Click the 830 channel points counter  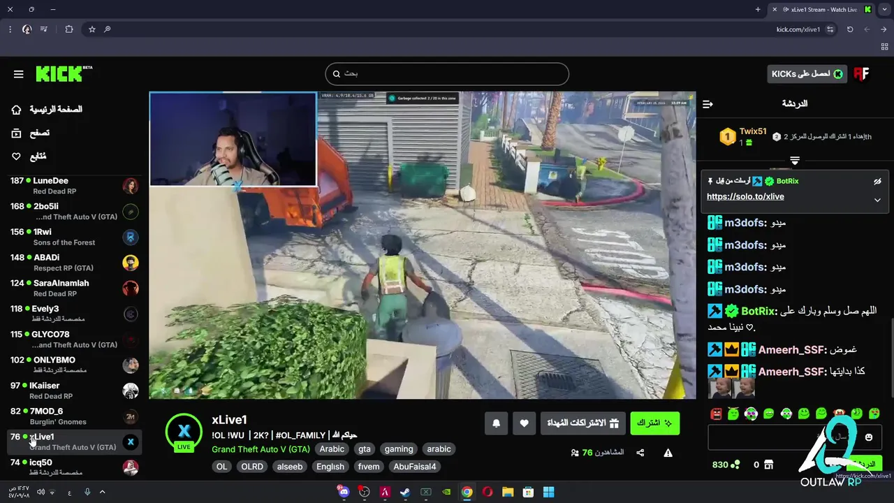tap(726, 465)
